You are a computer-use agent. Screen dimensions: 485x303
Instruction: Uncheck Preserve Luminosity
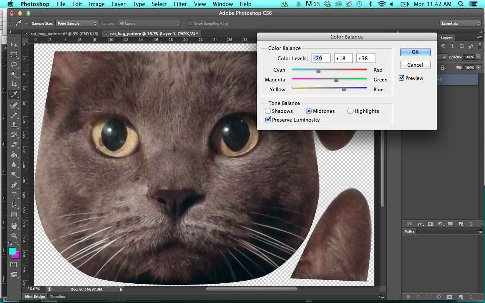click(x=268, y=119)
